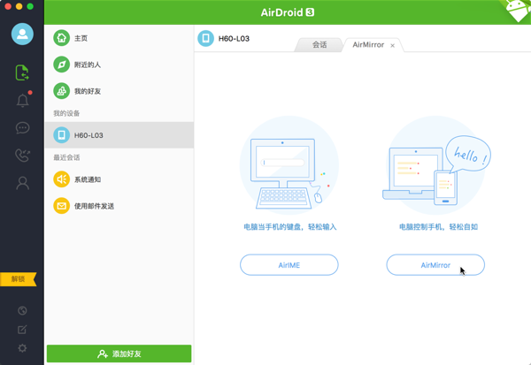Image resolution: width=531 pixels, height=365 pixels.
Task: Open the contacts person icon
Action: (x=23, y=183)
